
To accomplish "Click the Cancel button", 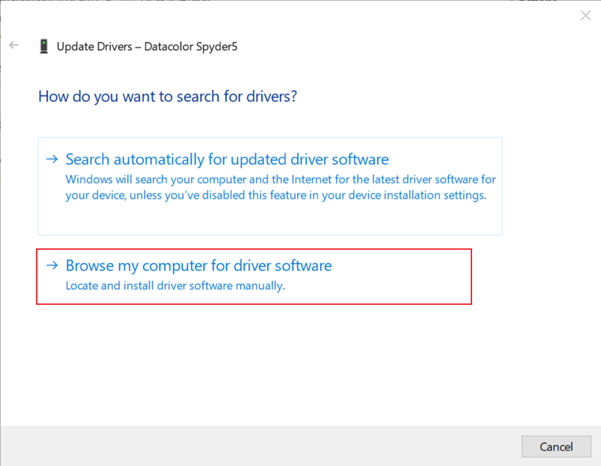I will tap(556, 446).
